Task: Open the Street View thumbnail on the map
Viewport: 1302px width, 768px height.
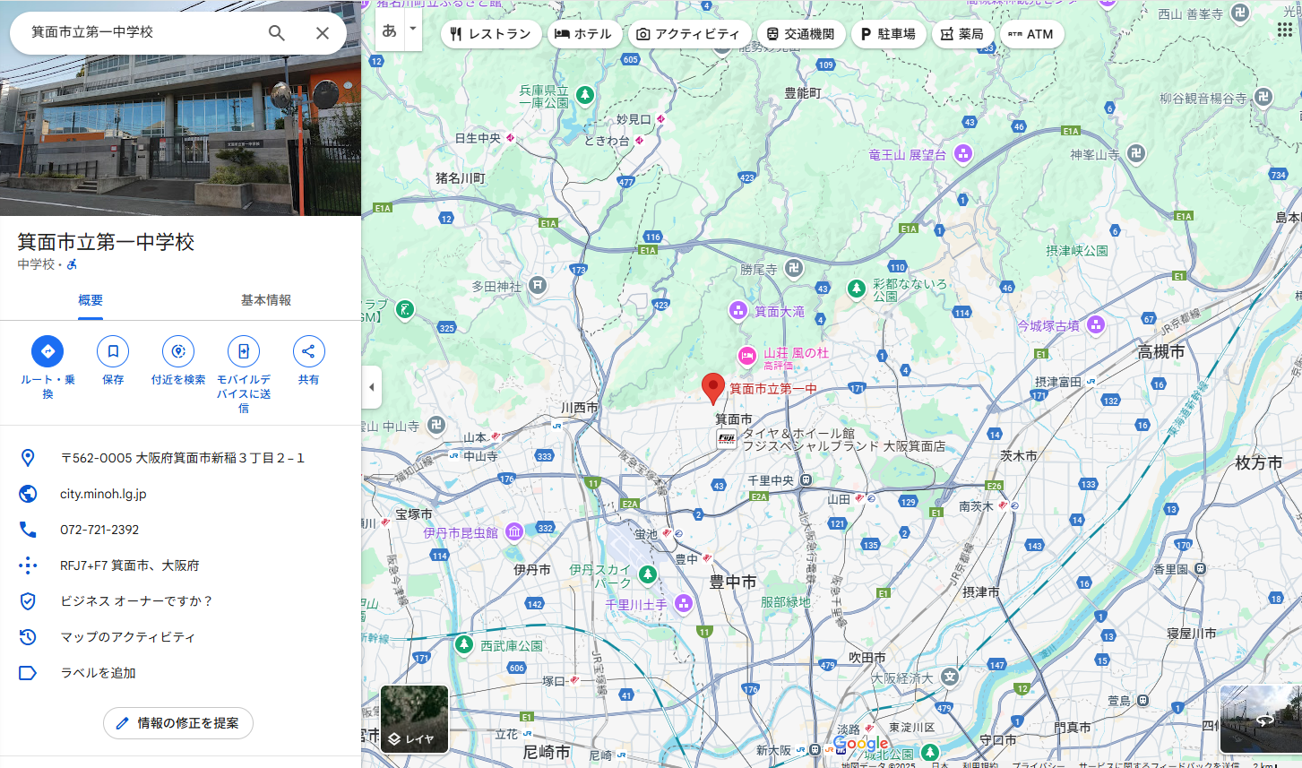Action: pos(1261,719)
